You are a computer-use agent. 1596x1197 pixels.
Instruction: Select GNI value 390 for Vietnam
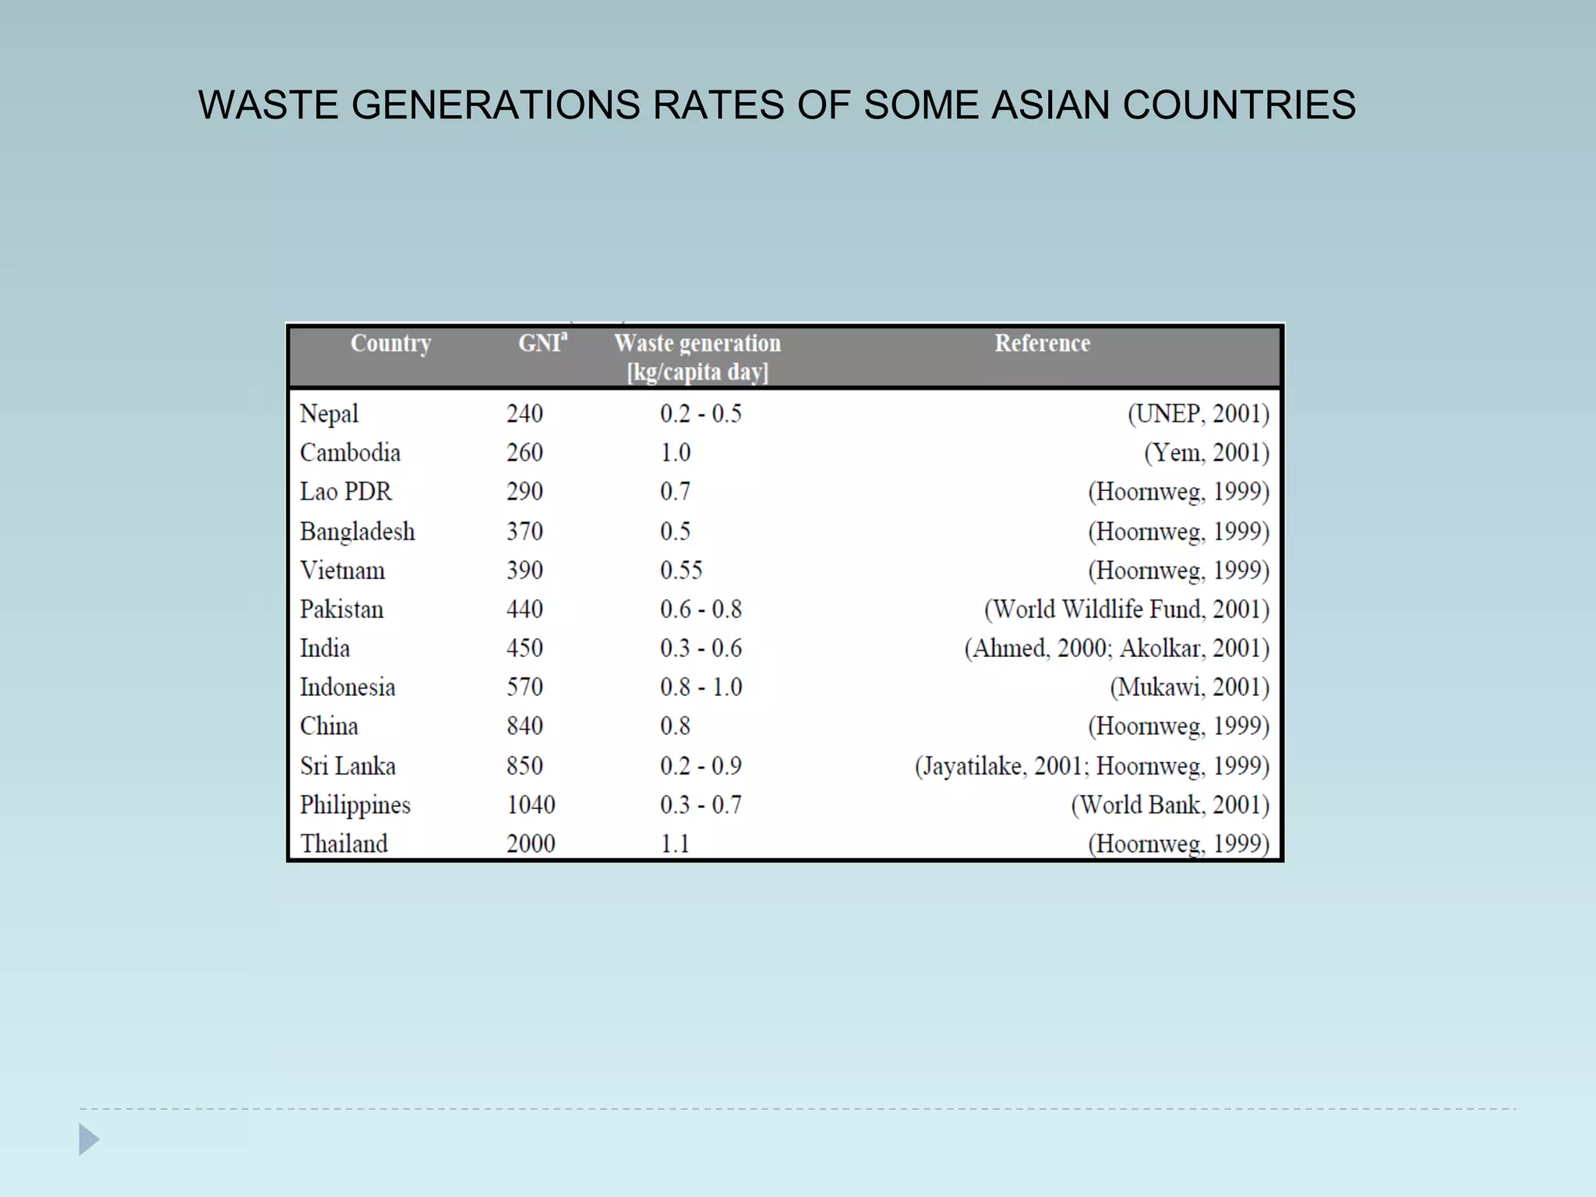pyautogui.click(x=524, y=570)
